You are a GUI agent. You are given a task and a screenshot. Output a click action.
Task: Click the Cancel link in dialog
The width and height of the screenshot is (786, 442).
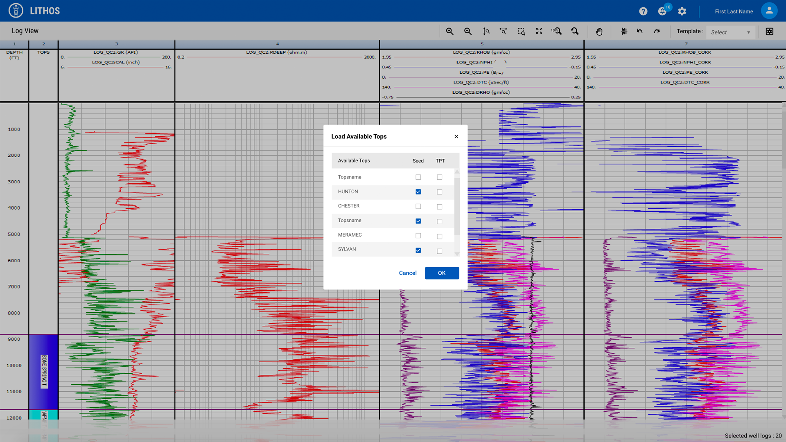click(407, 273)
